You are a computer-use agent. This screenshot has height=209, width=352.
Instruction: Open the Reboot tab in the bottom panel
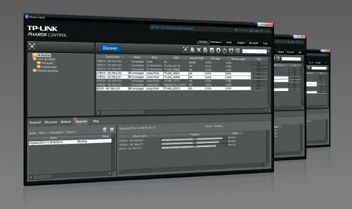[x=66, y=121]
